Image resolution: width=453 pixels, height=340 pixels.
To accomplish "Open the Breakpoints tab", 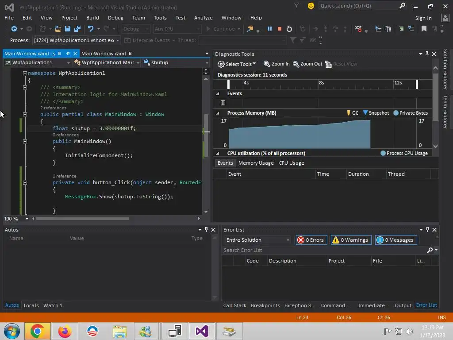I will pyautogui.click(x=265, y=305).
